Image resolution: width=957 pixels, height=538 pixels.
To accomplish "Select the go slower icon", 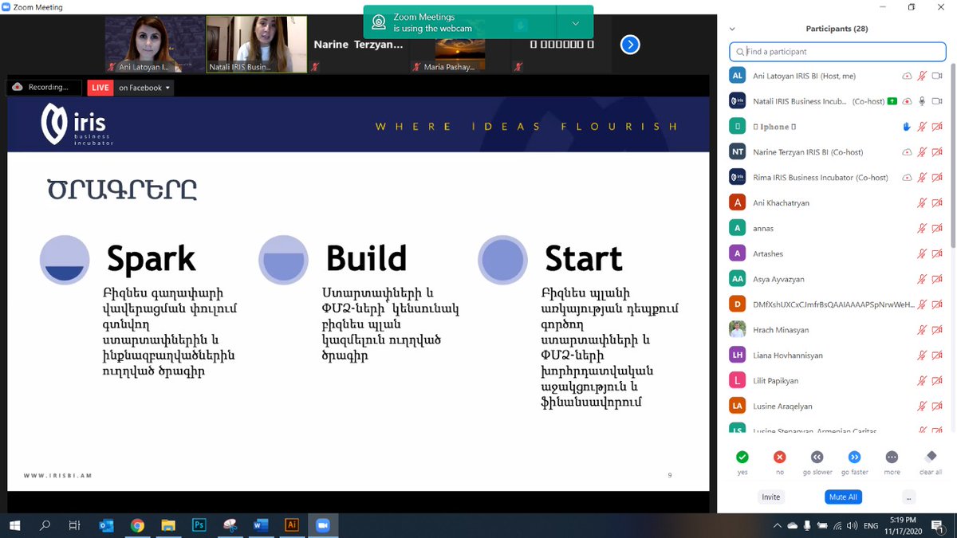I will (x=817, y=457).
